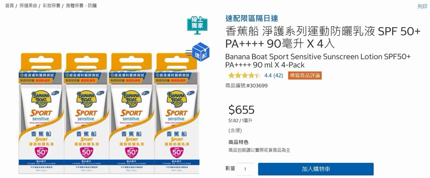The image size is (430, 178).
Task: Click the English Banana Boat Sport product name
Action: point(318,60)
